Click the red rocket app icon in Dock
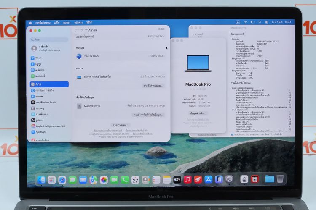The height and width of the screenshot is (210, 316). (x=198, y=180)
